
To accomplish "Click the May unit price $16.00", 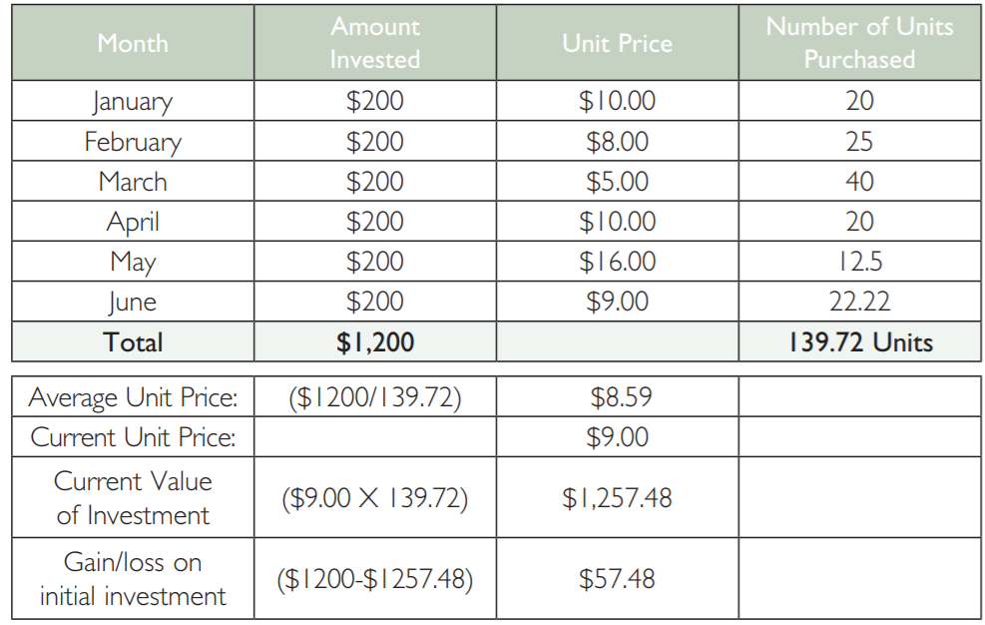I will 617,261.
